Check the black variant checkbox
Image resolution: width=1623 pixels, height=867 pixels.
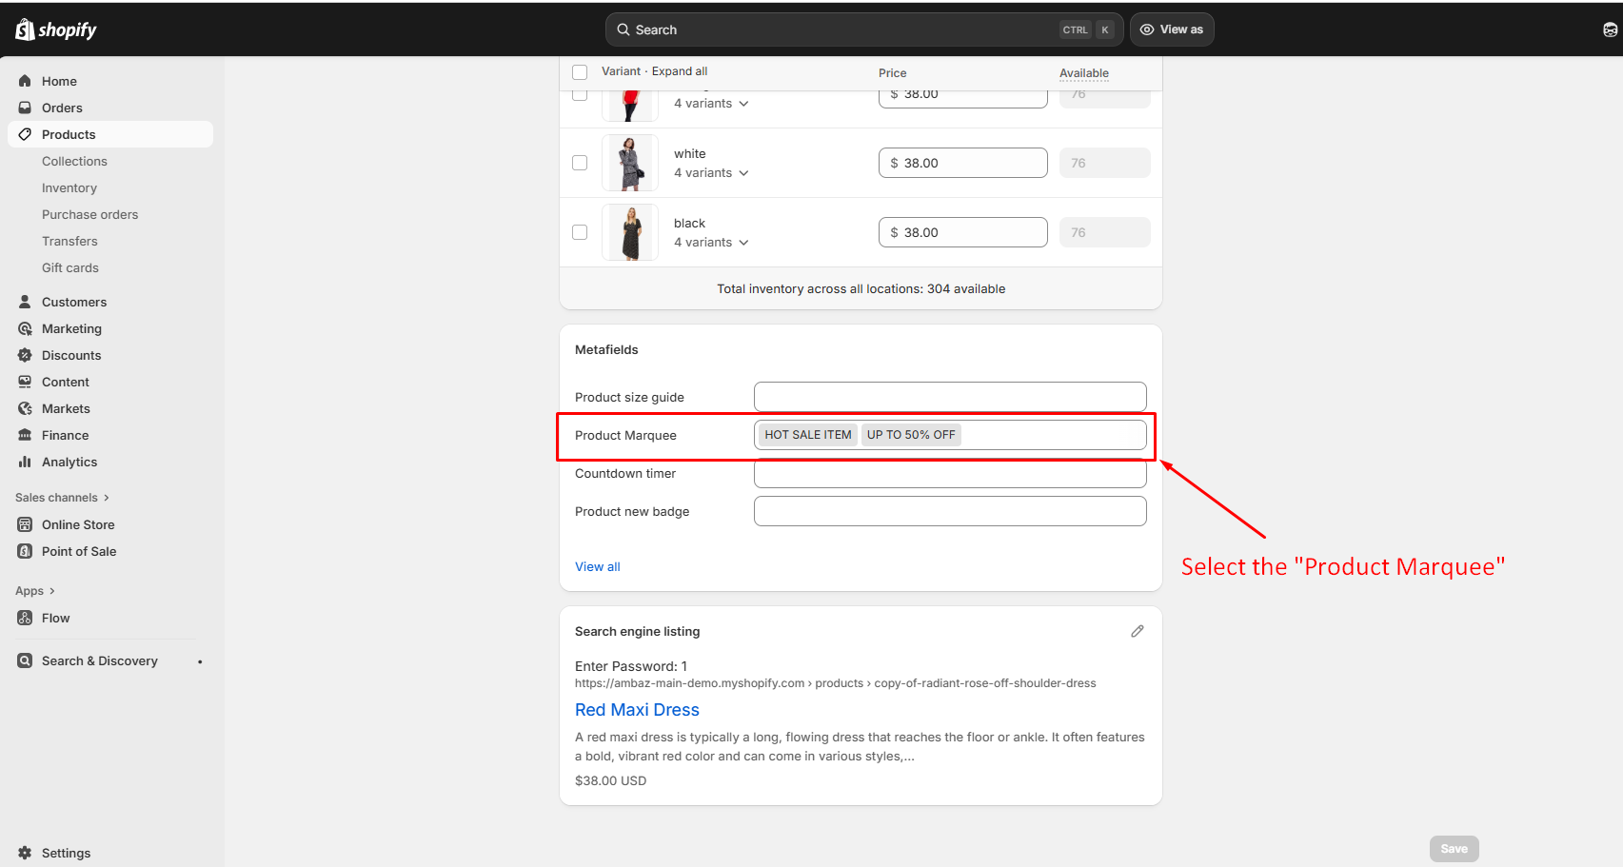[580, 232]
